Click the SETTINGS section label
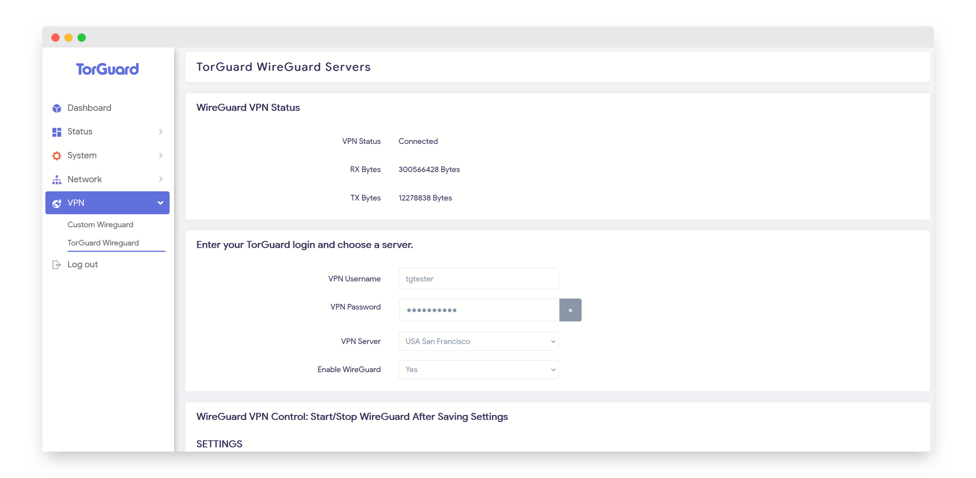976x478 pixels. (x=219, y=444)
